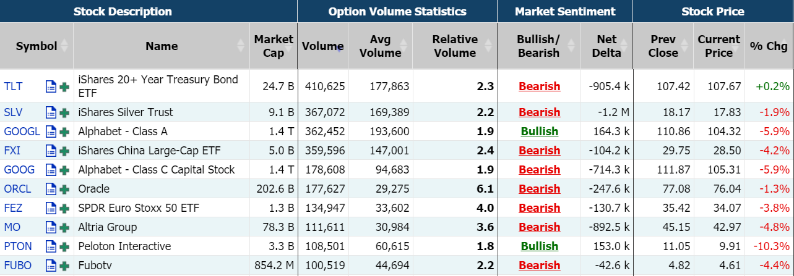Image resolution: width=794 pixels, height=276 pixels.
Task: Click the document icon beside FEZ
Action: click(51, 208)
